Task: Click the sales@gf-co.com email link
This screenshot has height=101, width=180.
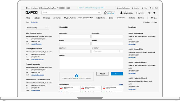Action: point(37,44)
